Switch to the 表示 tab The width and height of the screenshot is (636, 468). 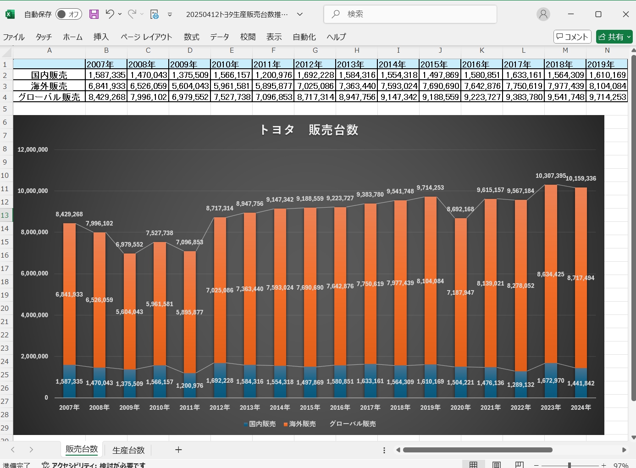pyautogui.click(x=274, y=37)
